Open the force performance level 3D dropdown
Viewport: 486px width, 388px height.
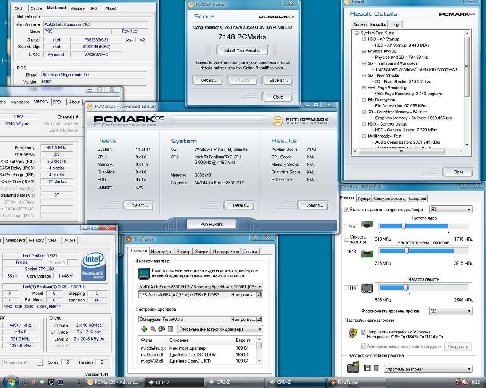click(451, 311)
